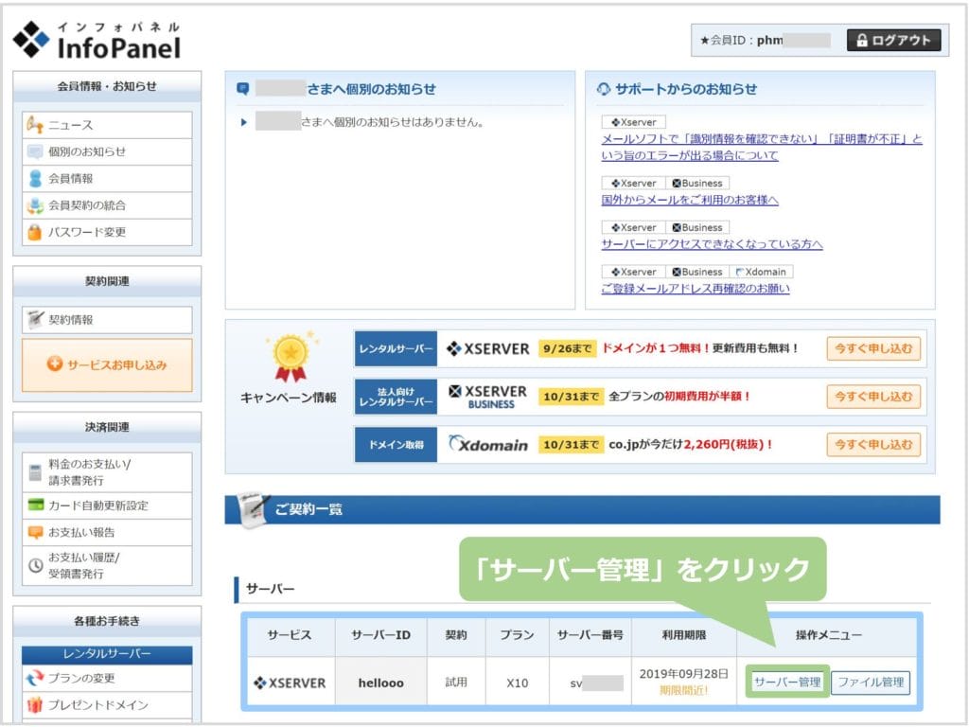This screenshot has height=727, width=969.
Task: Open パスワード変更 in the sidebar
Action: point(107,232)
